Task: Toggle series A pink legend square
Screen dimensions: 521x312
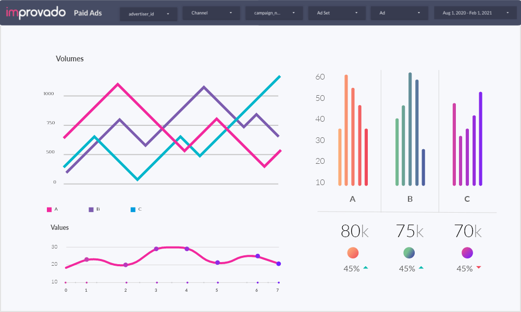Action: point(49,210)
